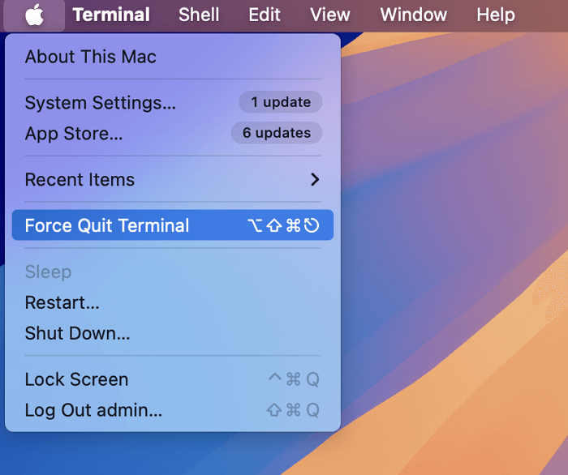
Task: Open the Window menu
Action: (413, 15)
